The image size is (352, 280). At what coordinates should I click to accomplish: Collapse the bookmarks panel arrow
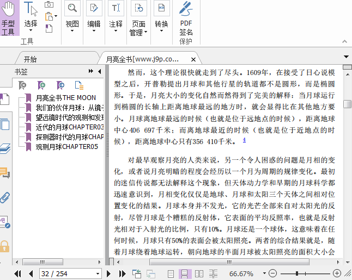(100, 71)
